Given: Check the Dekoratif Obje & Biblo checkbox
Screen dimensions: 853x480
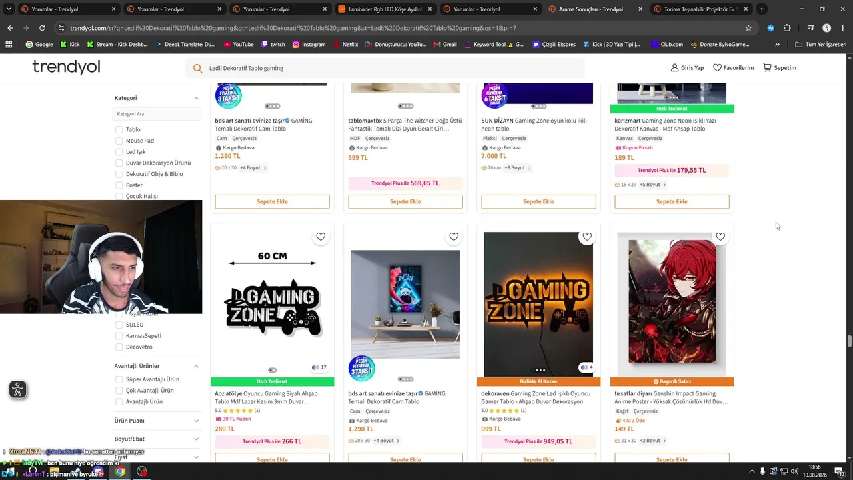Looking at the screenshot, I should (x=119, y=174).
